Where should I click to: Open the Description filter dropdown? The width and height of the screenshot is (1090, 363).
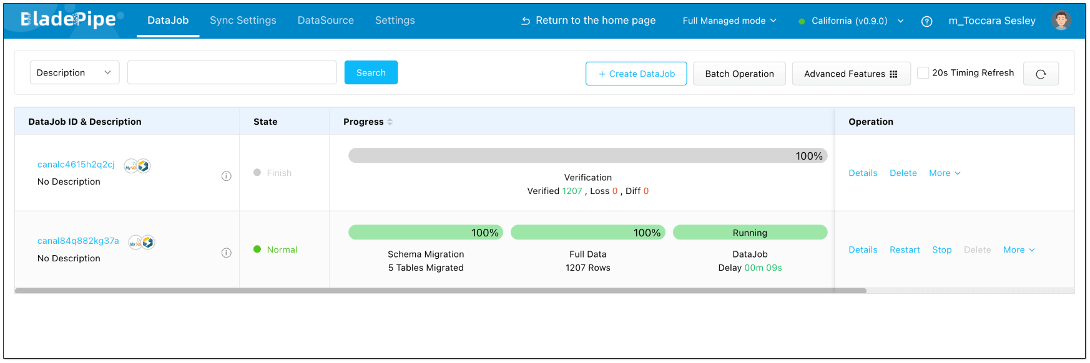(74, 73)
